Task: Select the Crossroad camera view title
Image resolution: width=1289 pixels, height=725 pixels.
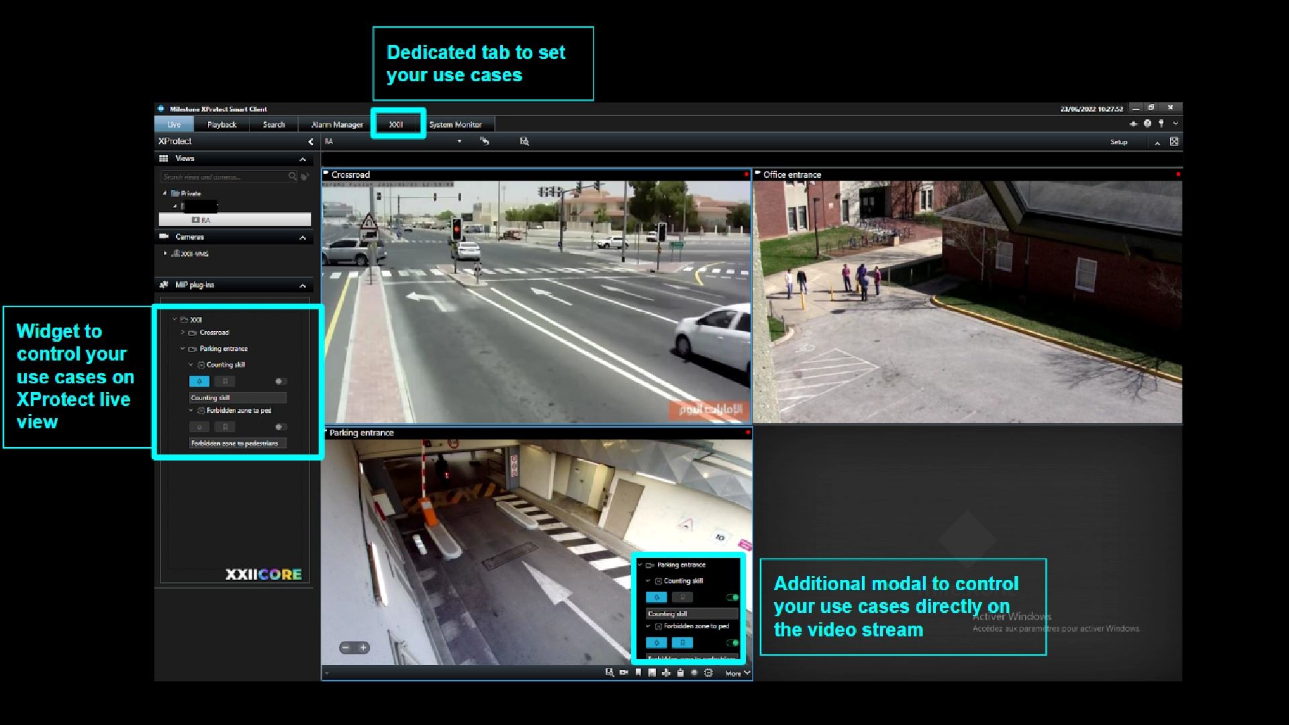Action: coord(350,175)
